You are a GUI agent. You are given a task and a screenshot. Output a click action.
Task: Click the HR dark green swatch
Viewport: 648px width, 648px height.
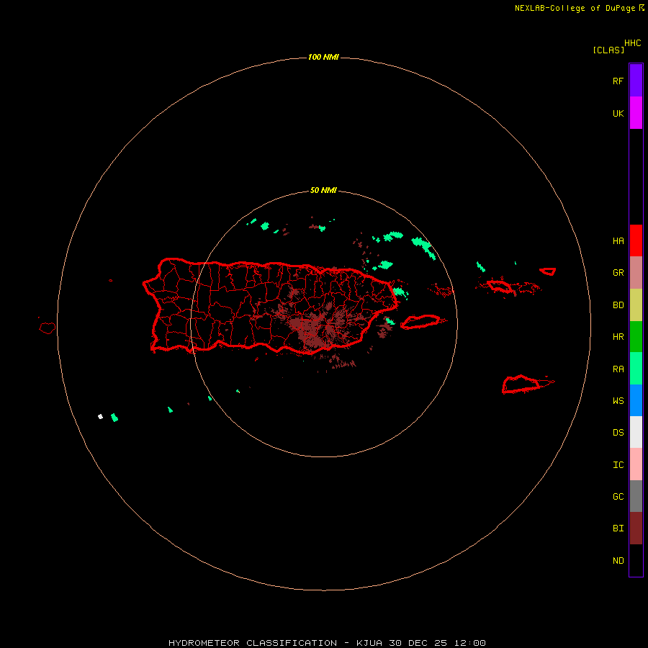(x=636, y=336)
